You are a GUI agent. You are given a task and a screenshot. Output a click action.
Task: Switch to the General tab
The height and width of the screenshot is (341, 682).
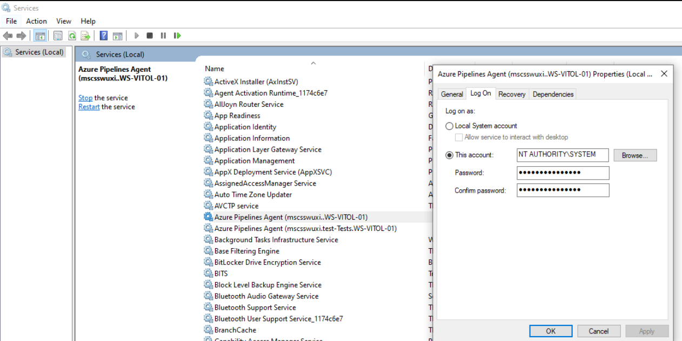point(452,94)
